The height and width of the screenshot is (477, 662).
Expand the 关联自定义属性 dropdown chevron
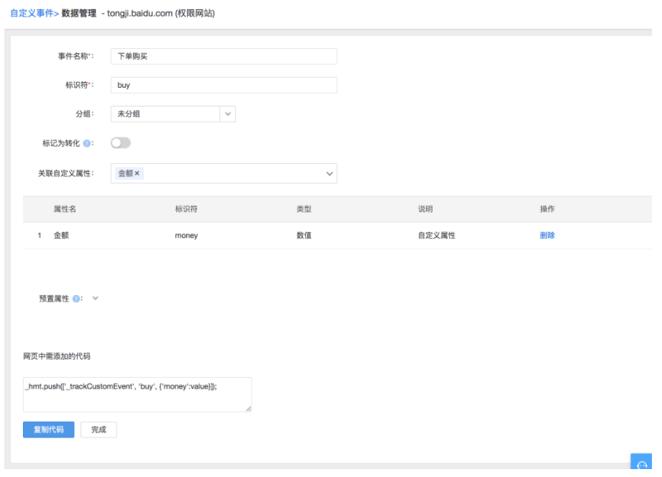click(330, 173)
